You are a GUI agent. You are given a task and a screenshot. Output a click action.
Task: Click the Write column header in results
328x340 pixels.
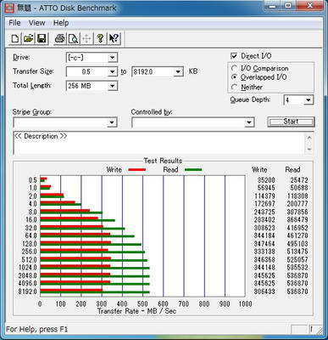click(x=259, y=170)
